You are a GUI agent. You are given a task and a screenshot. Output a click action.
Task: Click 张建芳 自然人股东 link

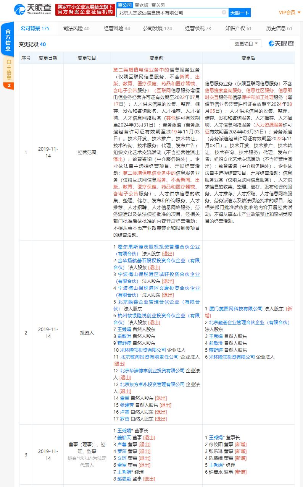[127, 405]
